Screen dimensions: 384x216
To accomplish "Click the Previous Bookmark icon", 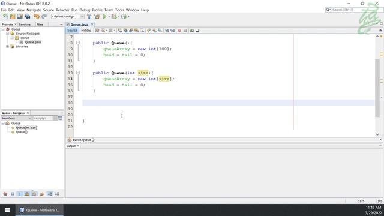I will coord(149,31).
